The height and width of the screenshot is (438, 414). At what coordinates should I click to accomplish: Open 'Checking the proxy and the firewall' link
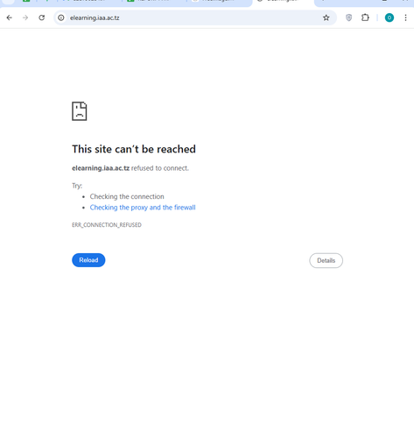click(x=143, y=208)
